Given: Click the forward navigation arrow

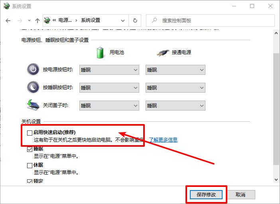Looking at the screenshot, I should point(19,20).
